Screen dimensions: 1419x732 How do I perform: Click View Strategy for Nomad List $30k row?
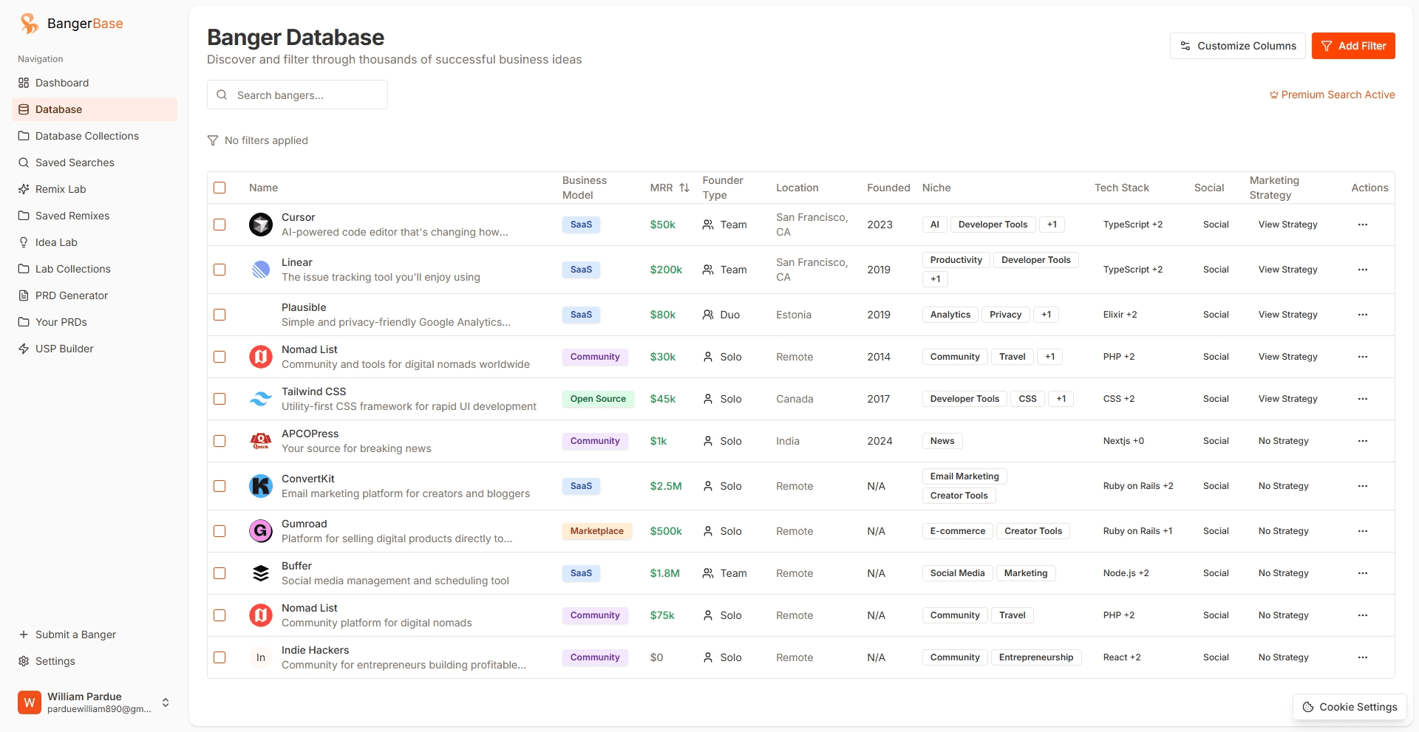tap(1287, 357)
